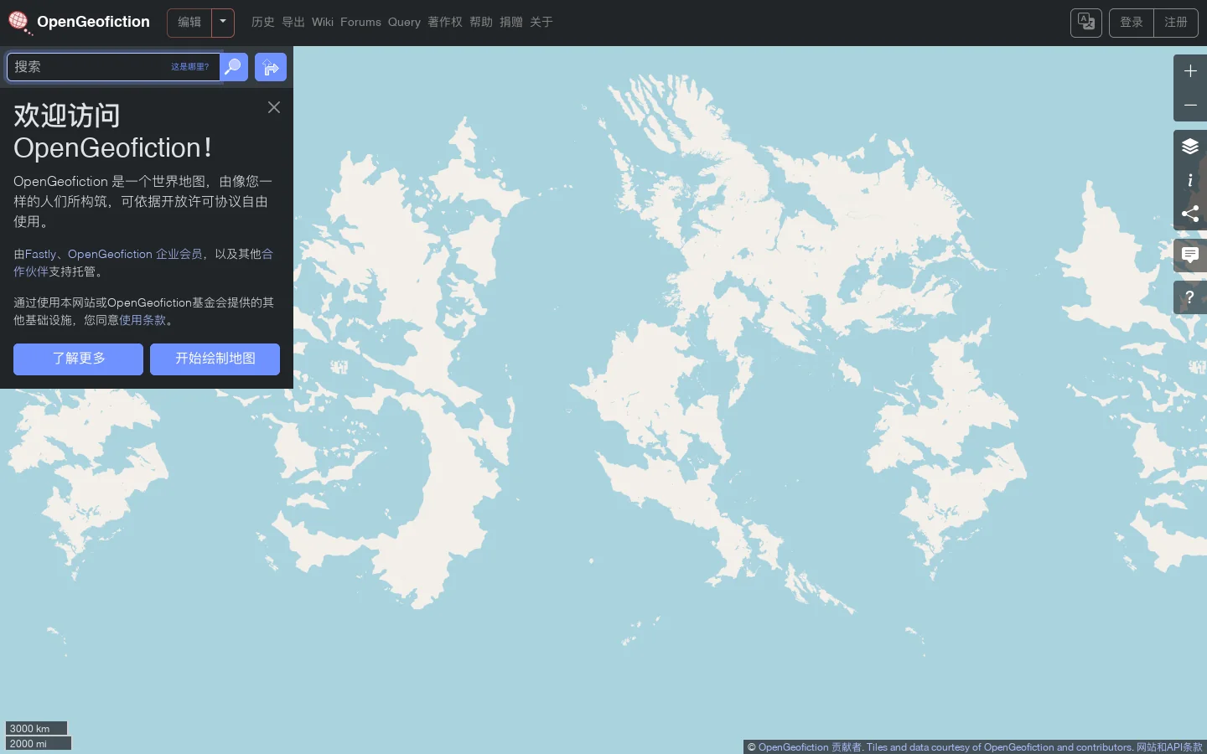This screenshot has width=1207, height=754.
Task: Focus the 搜索 search input field
Action: click(x=113, y=67)
